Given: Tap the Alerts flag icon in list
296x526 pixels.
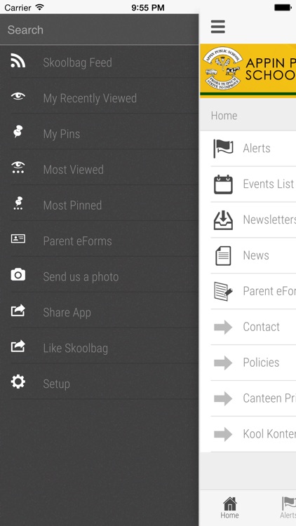Looking at the screenshot, I should [x=223, y=148].
